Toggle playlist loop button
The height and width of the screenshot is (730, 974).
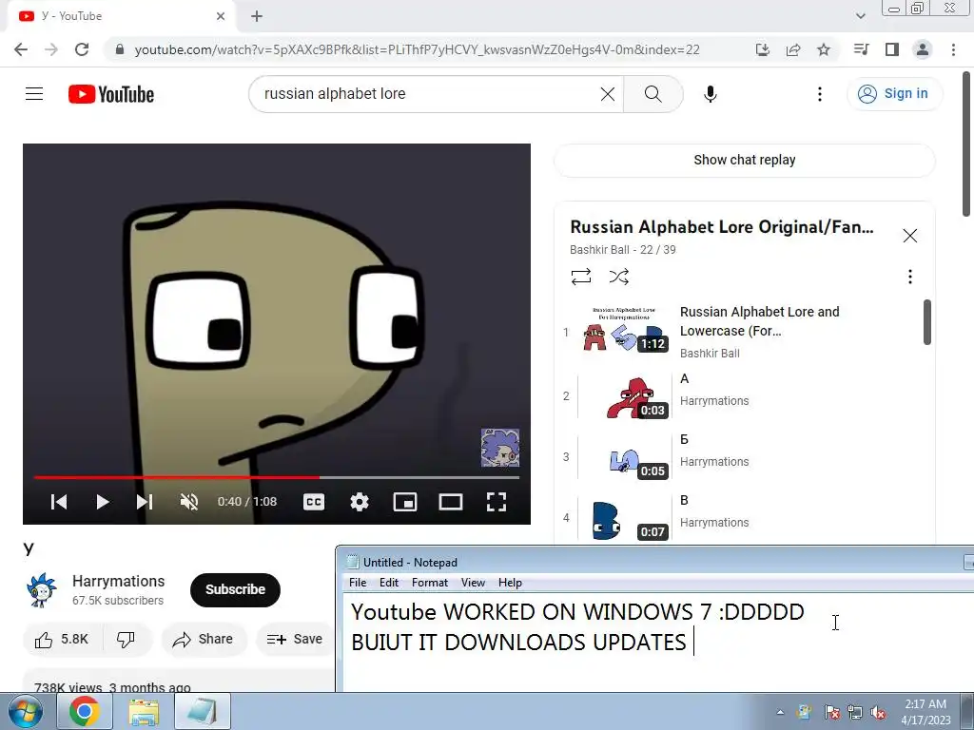[x=581, y=277]
